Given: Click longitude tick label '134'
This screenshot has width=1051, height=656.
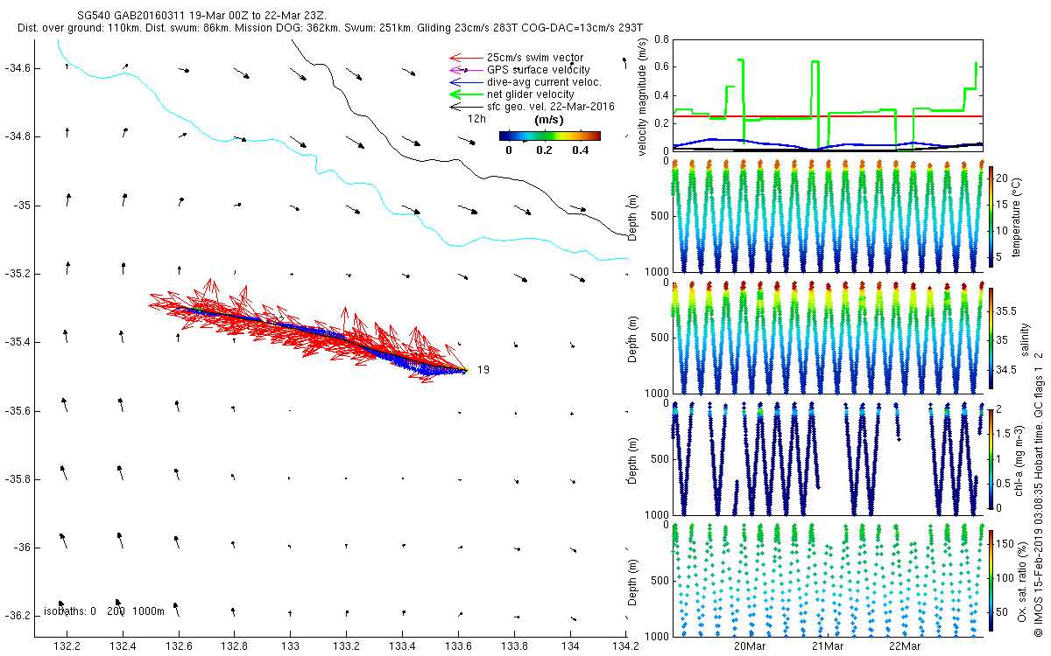Looking at the screenshot, I should [x=571, y=646].
